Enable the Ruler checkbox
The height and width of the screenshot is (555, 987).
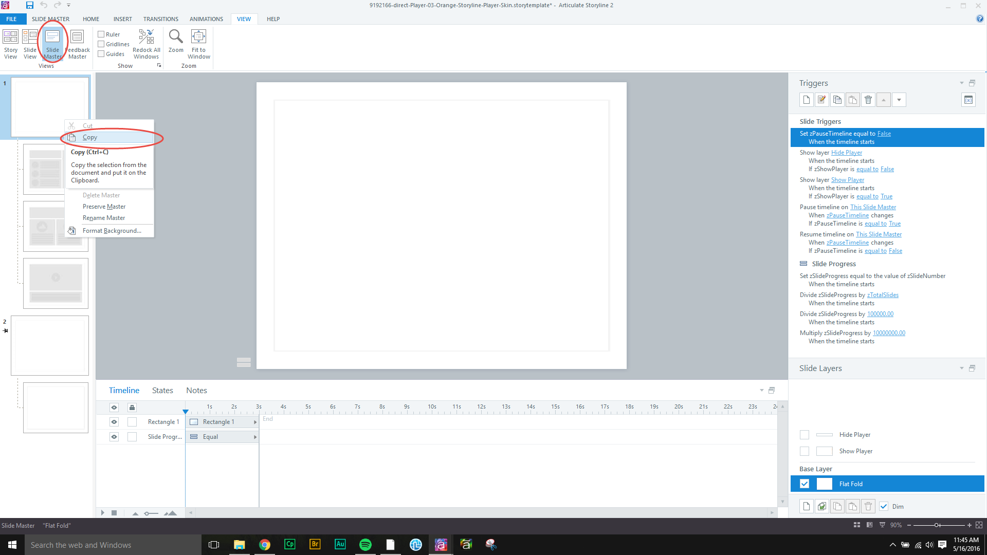click(101, 34)
